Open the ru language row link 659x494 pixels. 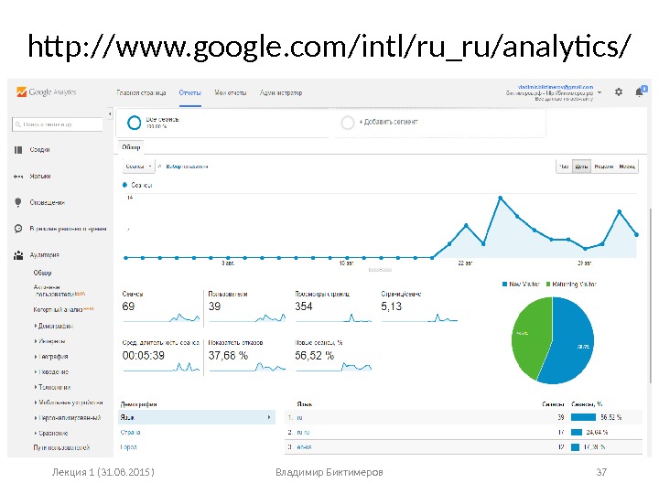point(299,417)
